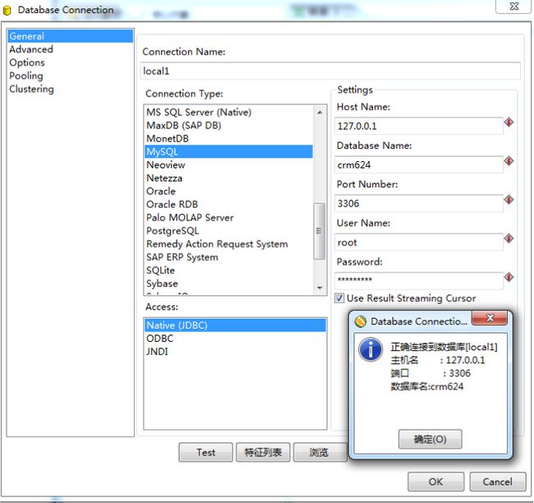Viewport: 534px width, 503px height.
Task: Click the Test button
Action: tap(205, 452)
